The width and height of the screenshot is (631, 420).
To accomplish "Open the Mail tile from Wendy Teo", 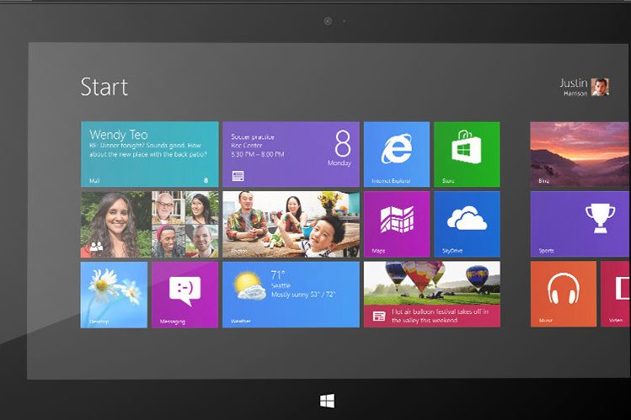I will [x=150, y=154].
